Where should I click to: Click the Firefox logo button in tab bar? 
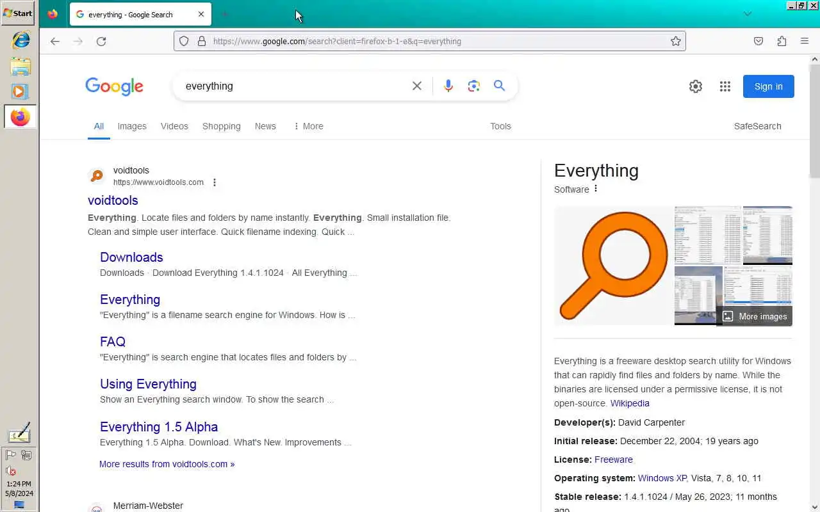(x=53, y=14)
